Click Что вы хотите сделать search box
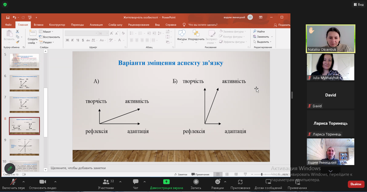This screenshot has width=367, height=192. [203, 25]
